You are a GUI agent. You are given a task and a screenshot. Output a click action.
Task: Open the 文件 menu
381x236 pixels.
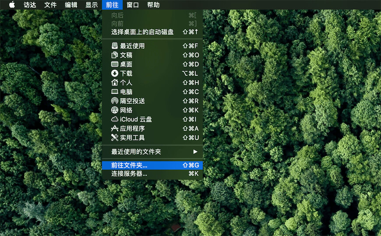click(50, 5)
